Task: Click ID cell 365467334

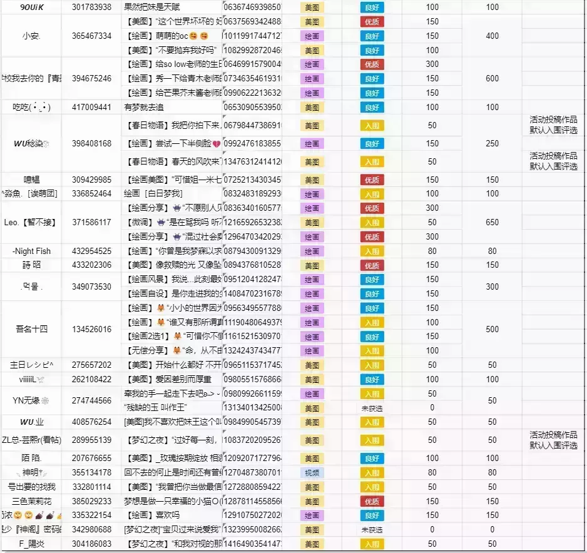Action: pos(91,36)
